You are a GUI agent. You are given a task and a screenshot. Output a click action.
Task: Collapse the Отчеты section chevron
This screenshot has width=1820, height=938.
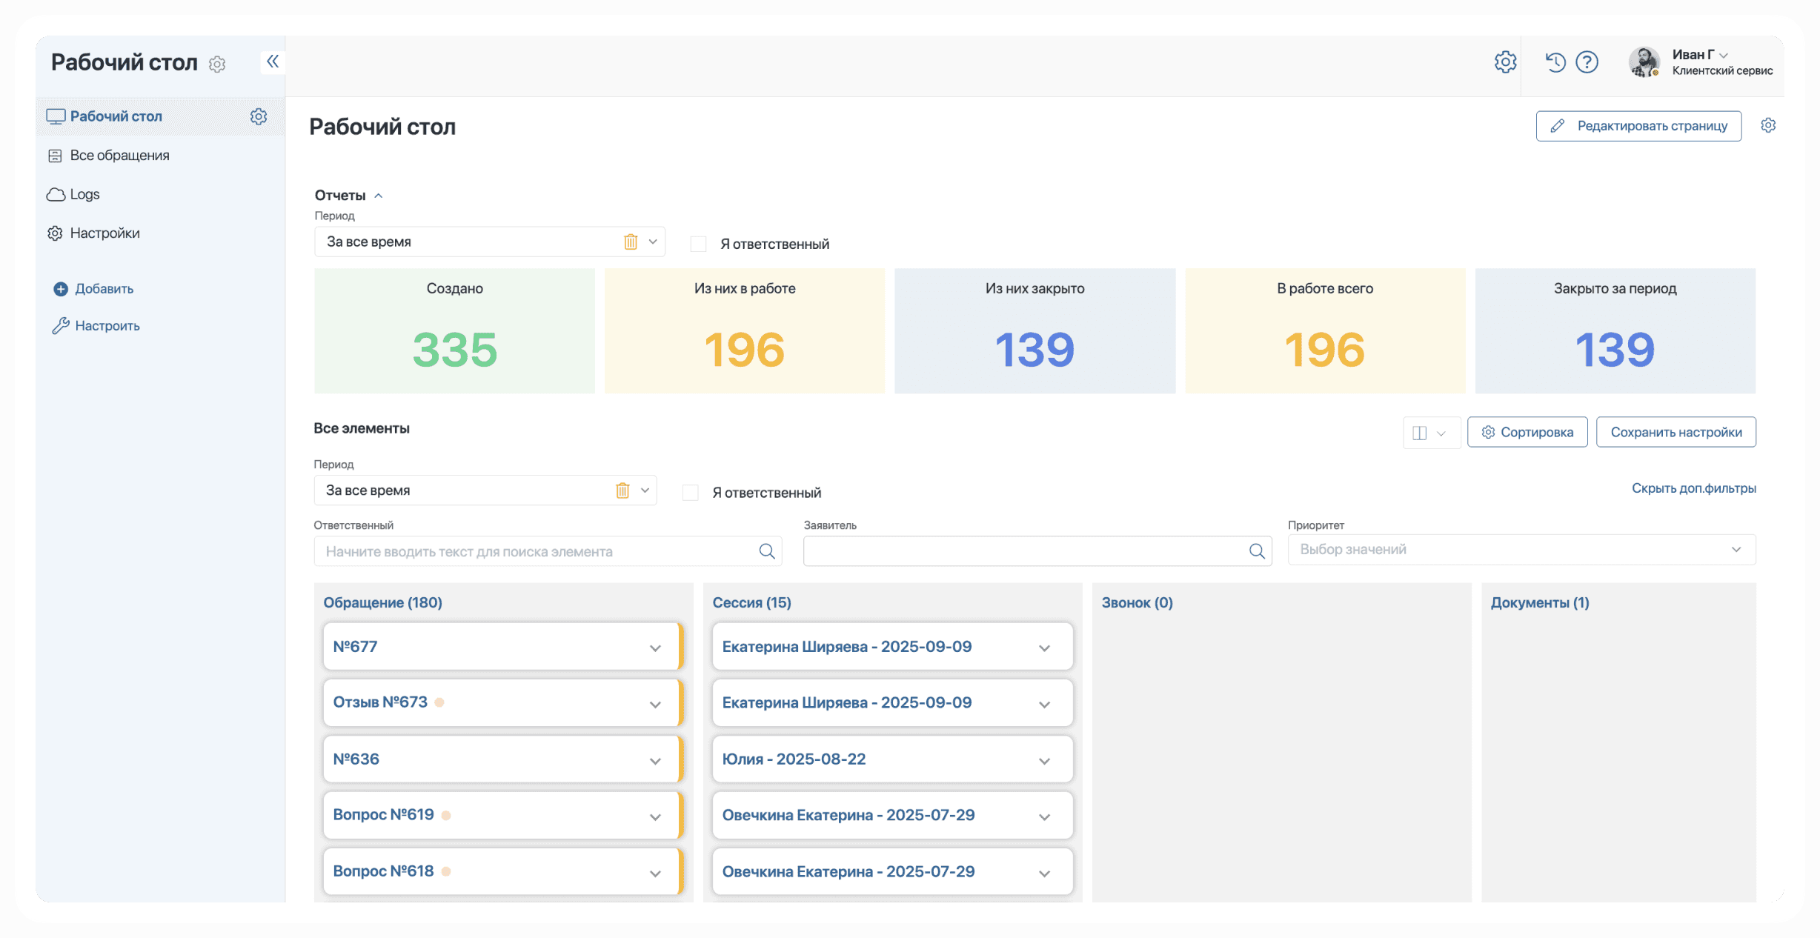coord(379,196)
